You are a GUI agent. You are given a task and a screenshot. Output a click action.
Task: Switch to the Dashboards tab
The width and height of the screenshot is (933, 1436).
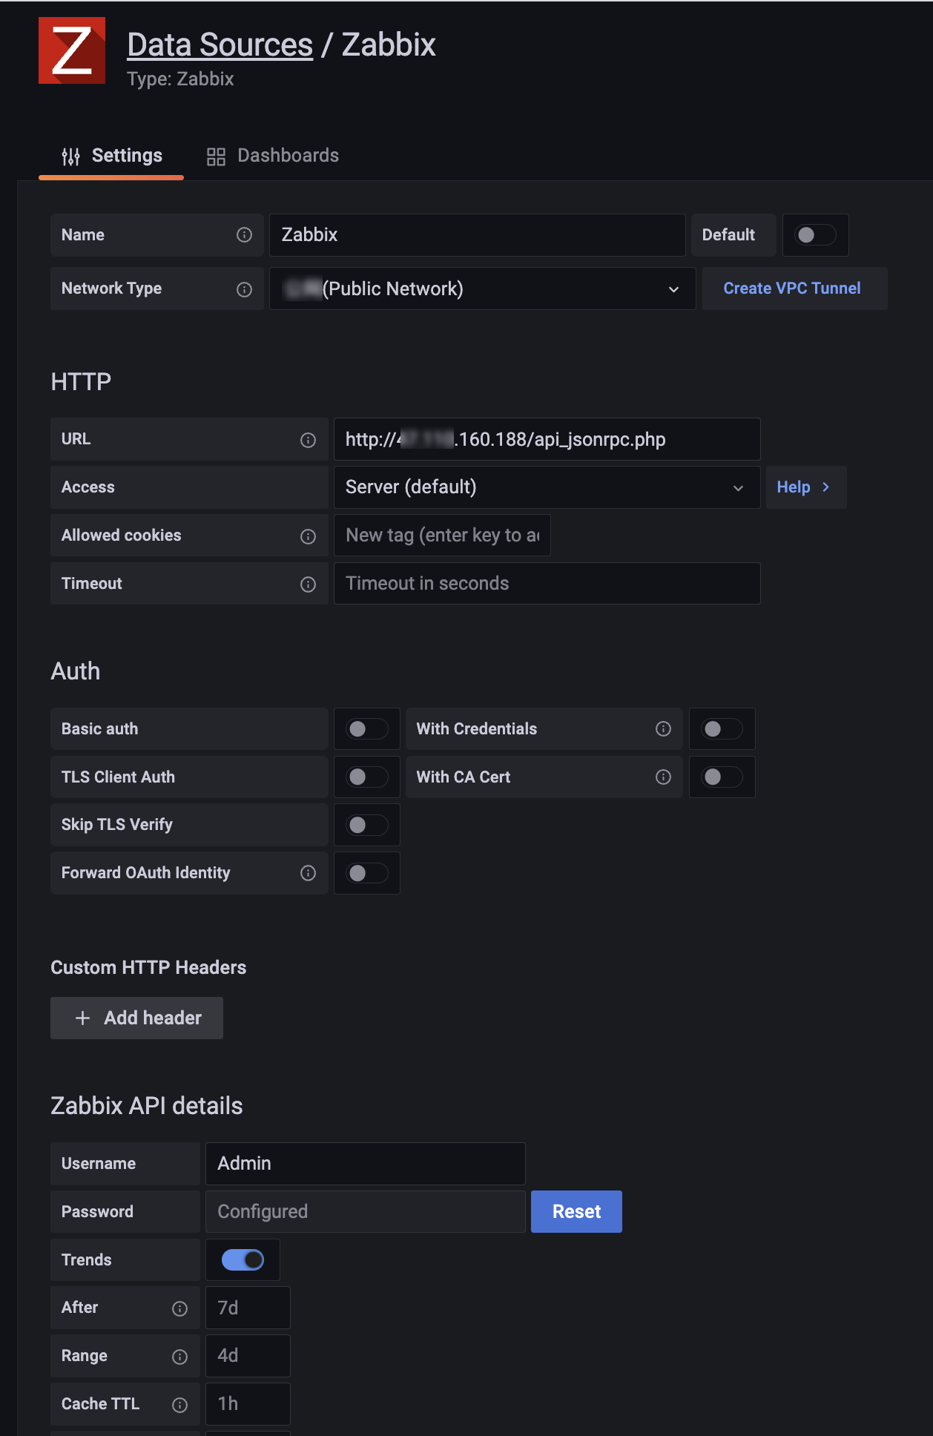(x=272, y=156)
